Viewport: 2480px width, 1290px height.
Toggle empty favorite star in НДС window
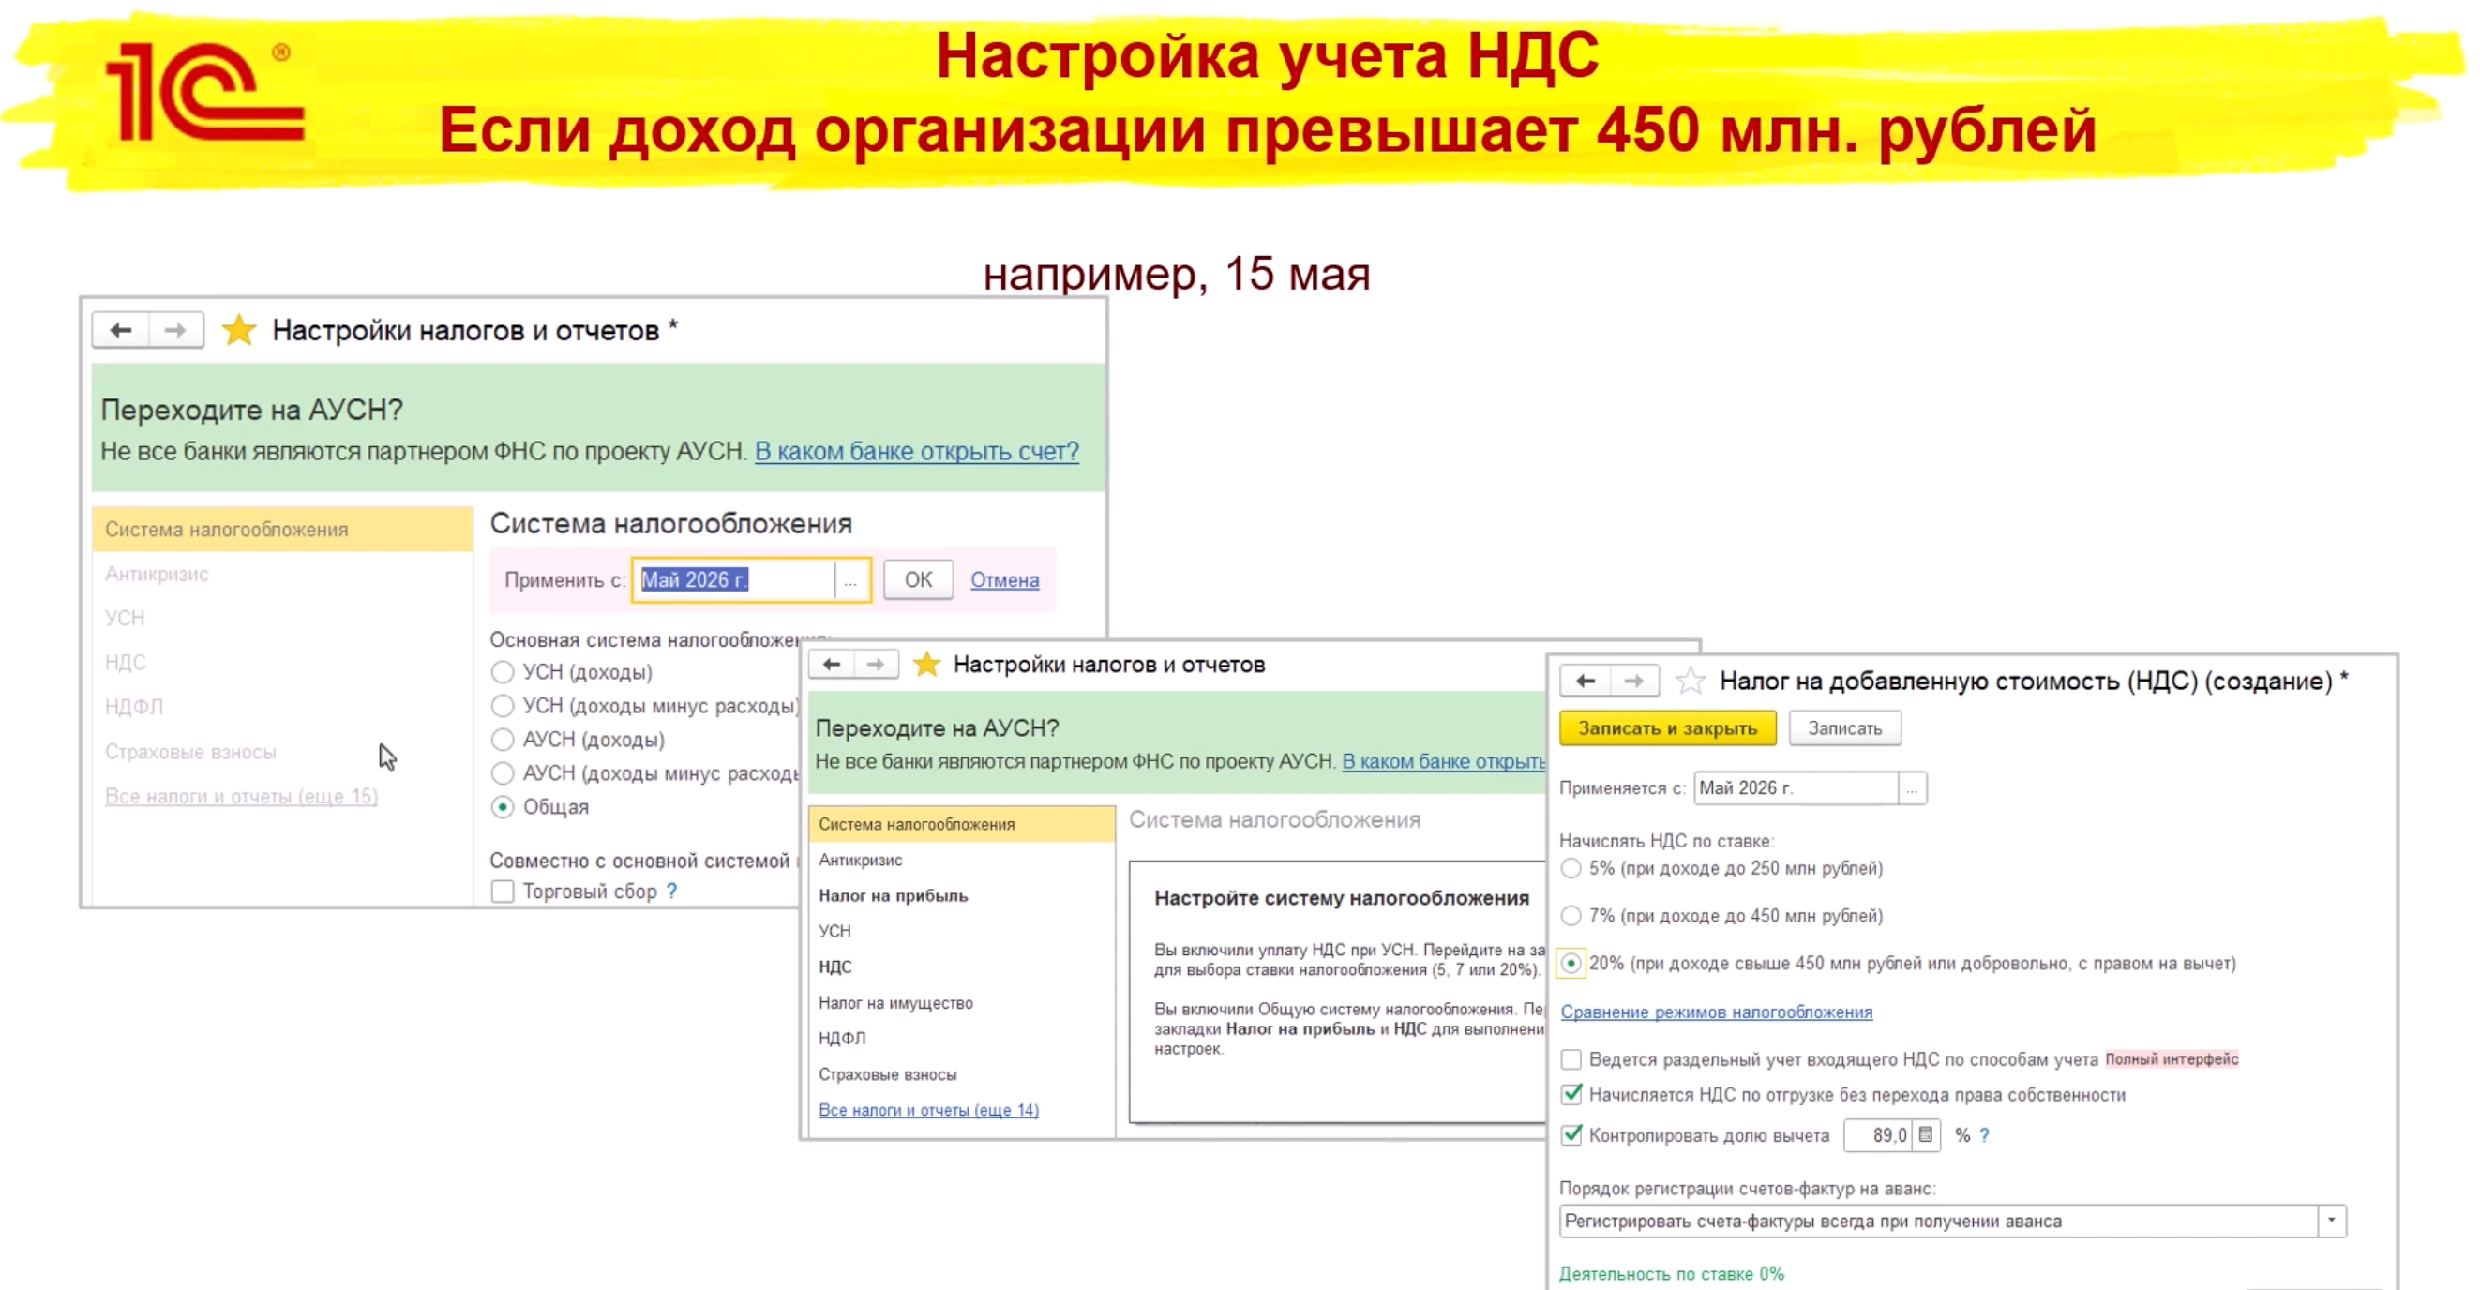pos(1690,682)
